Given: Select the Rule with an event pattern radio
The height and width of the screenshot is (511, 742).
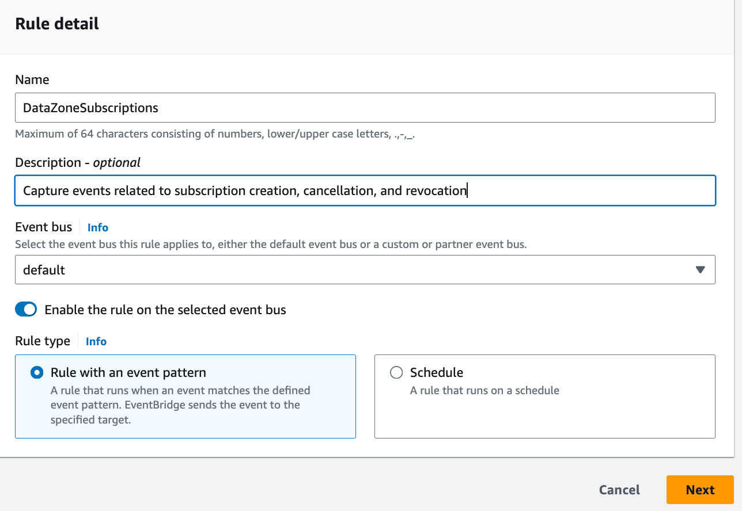Looking at the screenshot, I should pyautogui.click(x=37, y=373).
